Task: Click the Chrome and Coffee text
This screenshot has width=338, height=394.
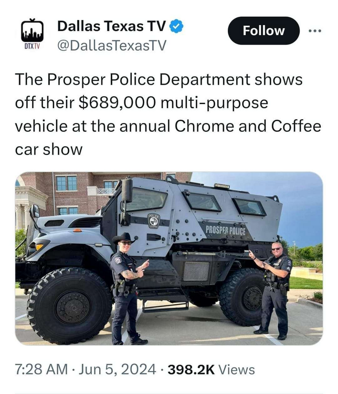Action: 248,126
